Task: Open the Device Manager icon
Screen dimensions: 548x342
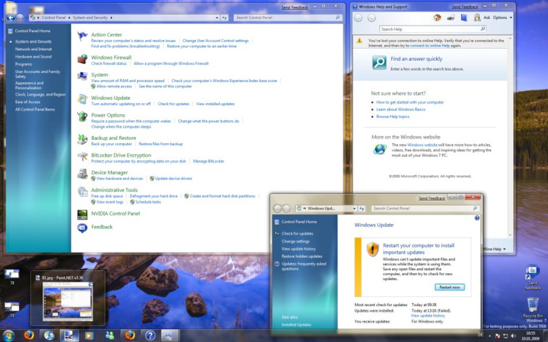Action: (x=82, y=174)
